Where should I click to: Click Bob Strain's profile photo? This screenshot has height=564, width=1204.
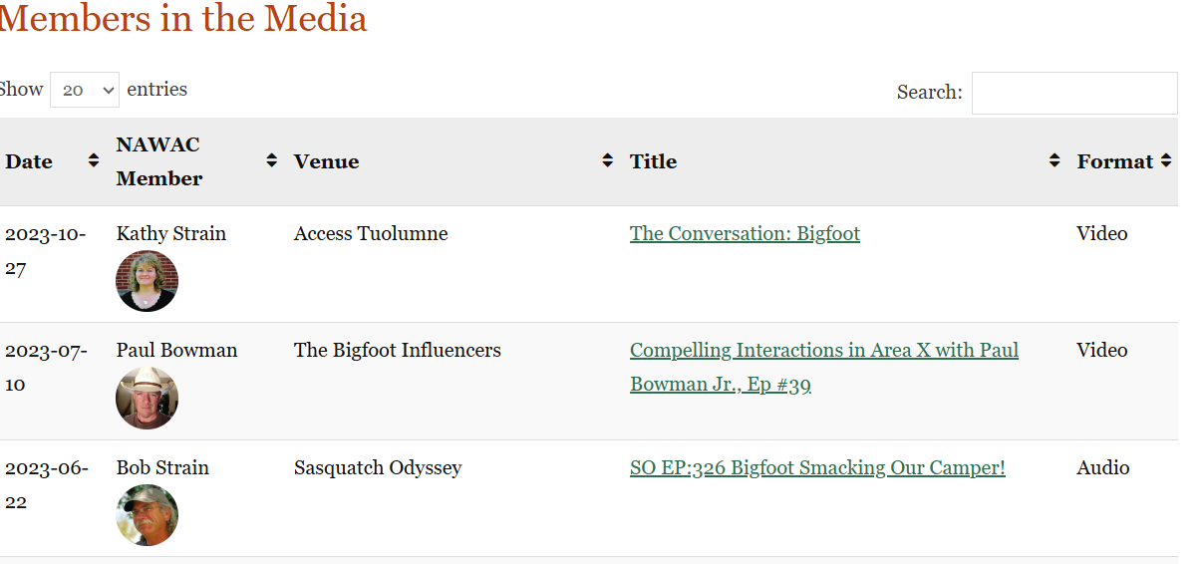click(x=148, y=515)
